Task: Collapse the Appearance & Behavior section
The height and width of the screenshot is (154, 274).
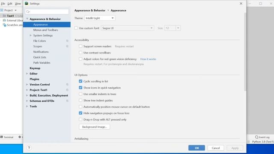Action: pos(27,19)
